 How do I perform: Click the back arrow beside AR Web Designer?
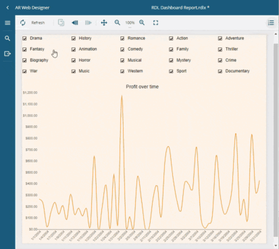[7, 7]
